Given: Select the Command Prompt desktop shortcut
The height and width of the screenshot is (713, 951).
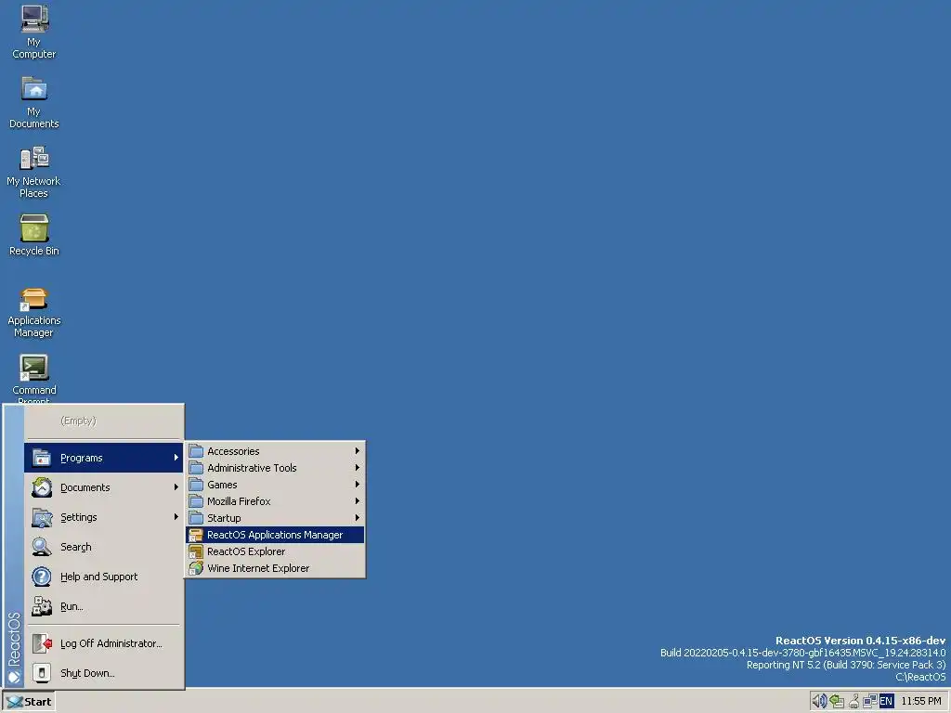Looking at the screenshot, I should [34, 379].
